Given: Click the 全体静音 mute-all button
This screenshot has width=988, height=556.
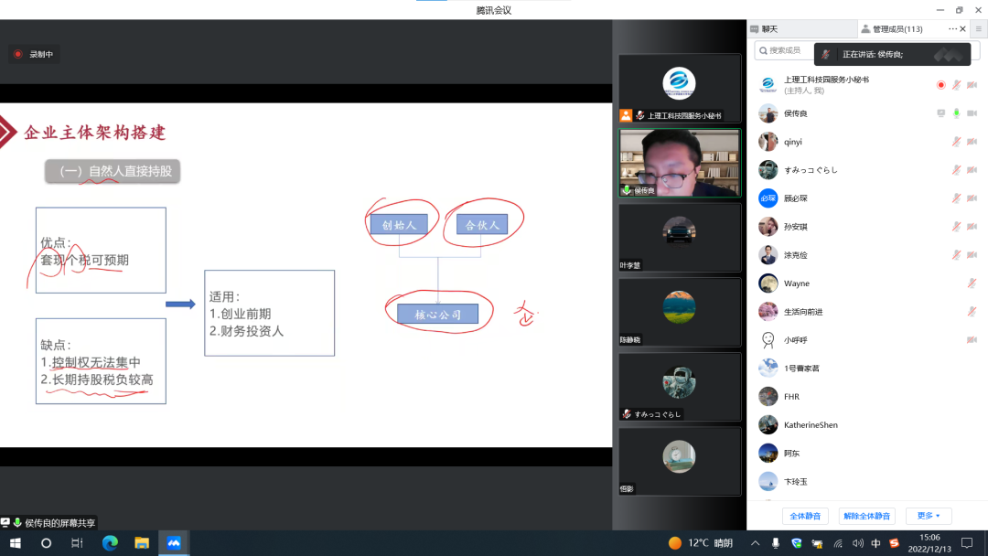Looking at the screenshot, I should click(x=805, y=517).
